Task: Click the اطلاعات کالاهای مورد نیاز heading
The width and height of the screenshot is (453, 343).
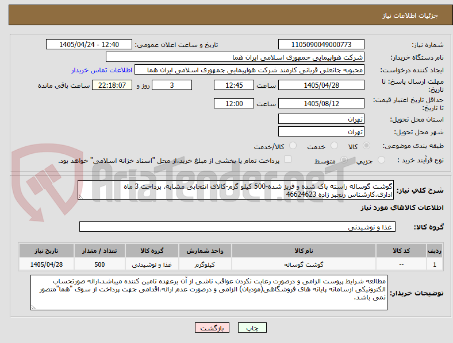Action: 402,208
